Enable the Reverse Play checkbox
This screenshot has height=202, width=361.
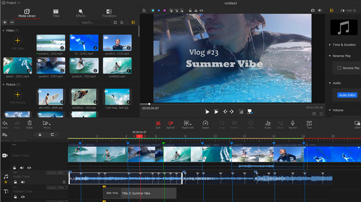[x=339, y=68]
